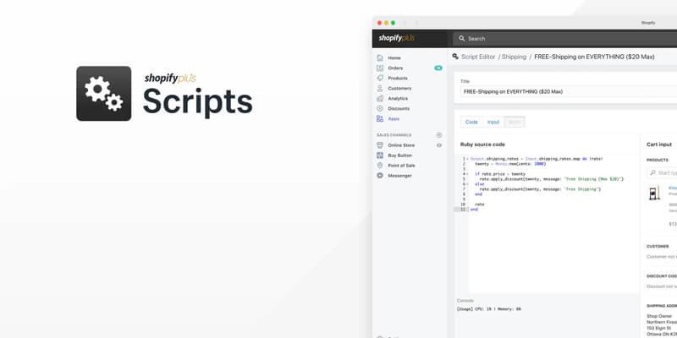
Task: Collapse the code block at line 1
Action: pos(467,159)
